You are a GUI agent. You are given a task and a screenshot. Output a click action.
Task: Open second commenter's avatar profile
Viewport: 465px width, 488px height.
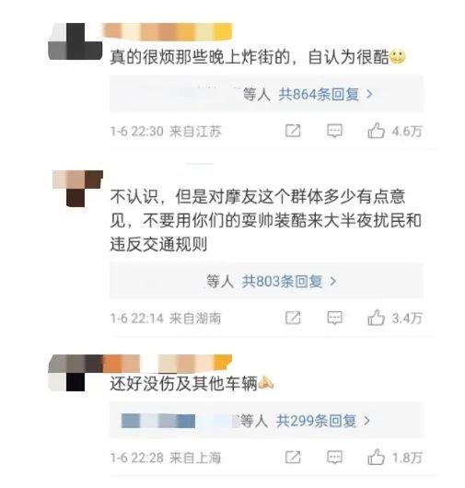[x=77, y=189]
